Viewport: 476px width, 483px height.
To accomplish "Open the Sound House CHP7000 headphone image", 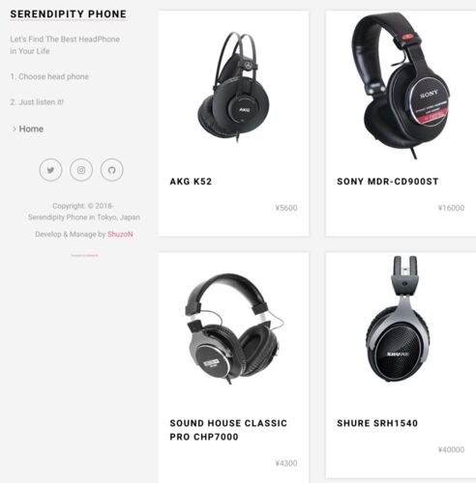I will pos(234,328).
